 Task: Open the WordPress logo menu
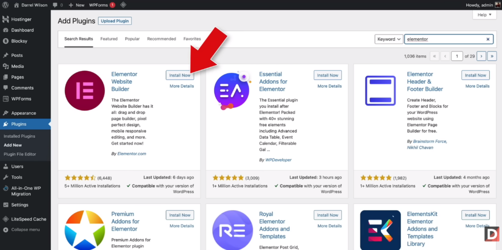(x=5, y=5)
